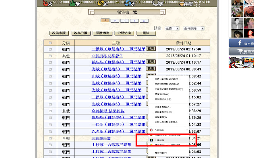Click the 公開切換 button
This screenshot has height=158, width=254.
click(124, 33)
